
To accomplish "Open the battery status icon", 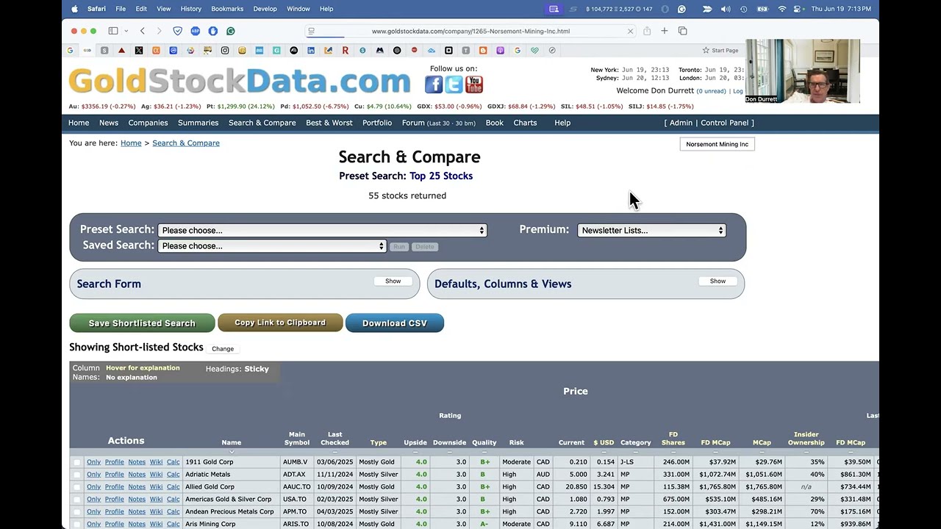I will (762, 9).
